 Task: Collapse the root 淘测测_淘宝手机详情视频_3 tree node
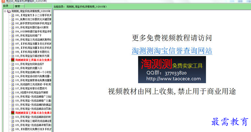click(5, 11)
